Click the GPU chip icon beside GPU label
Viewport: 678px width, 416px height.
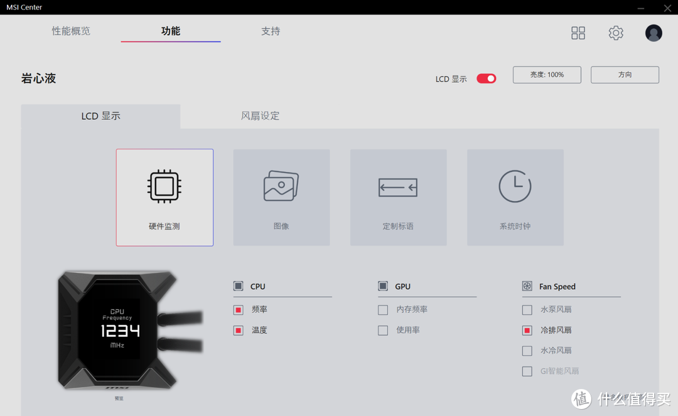point(383,286)
